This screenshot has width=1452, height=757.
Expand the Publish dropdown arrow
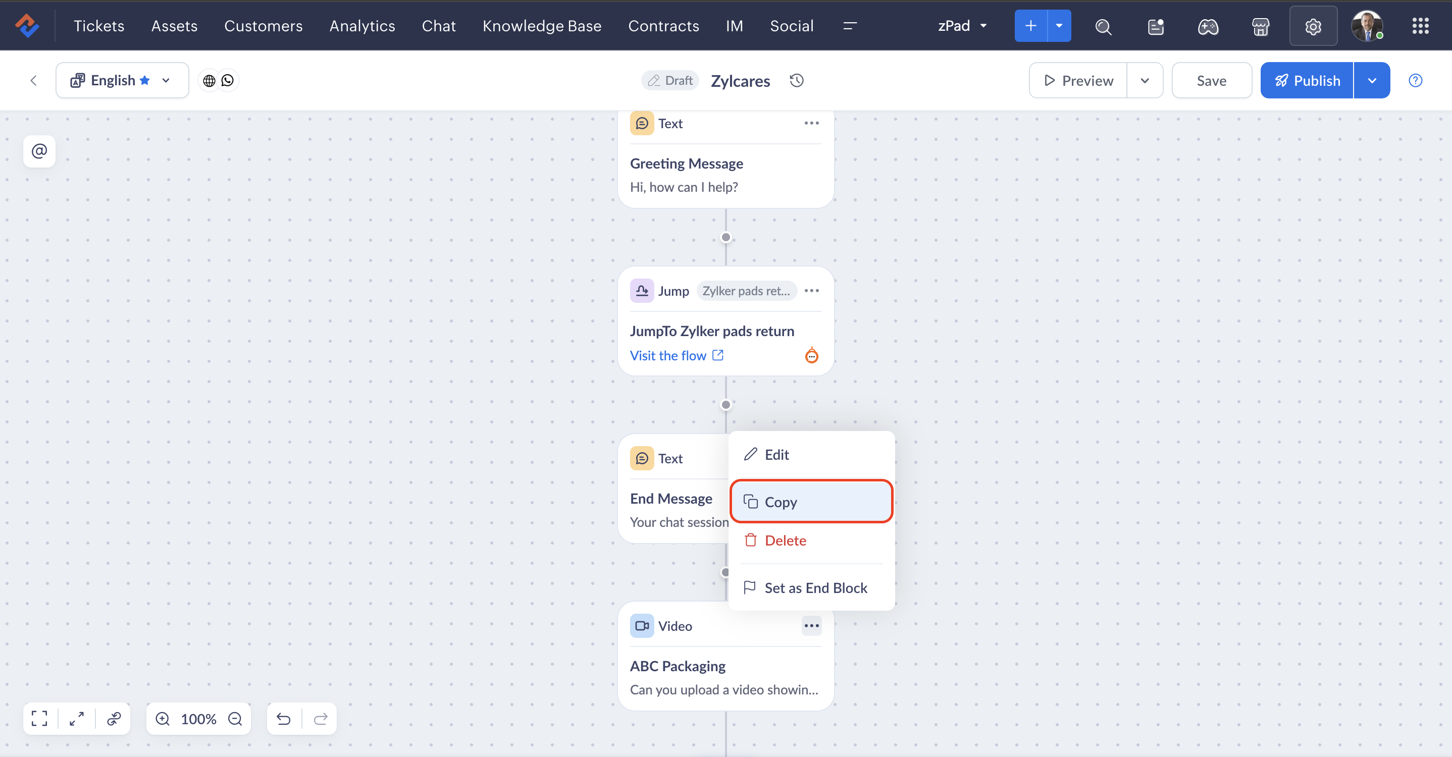[1372, 81]
